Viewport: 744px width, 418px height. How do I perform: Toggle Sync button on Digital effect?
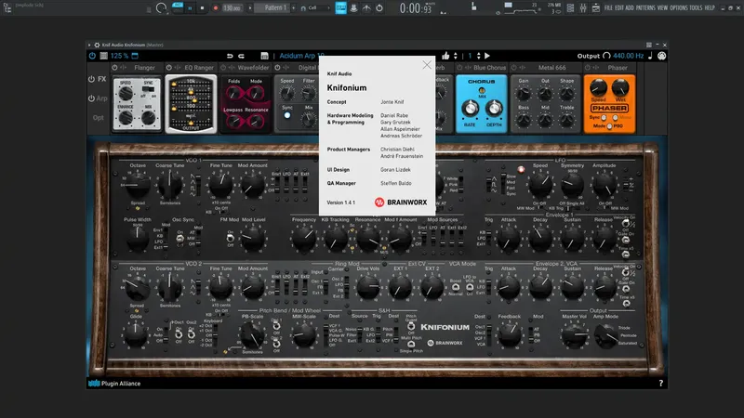pyautogui.click(x=287, y=115)
